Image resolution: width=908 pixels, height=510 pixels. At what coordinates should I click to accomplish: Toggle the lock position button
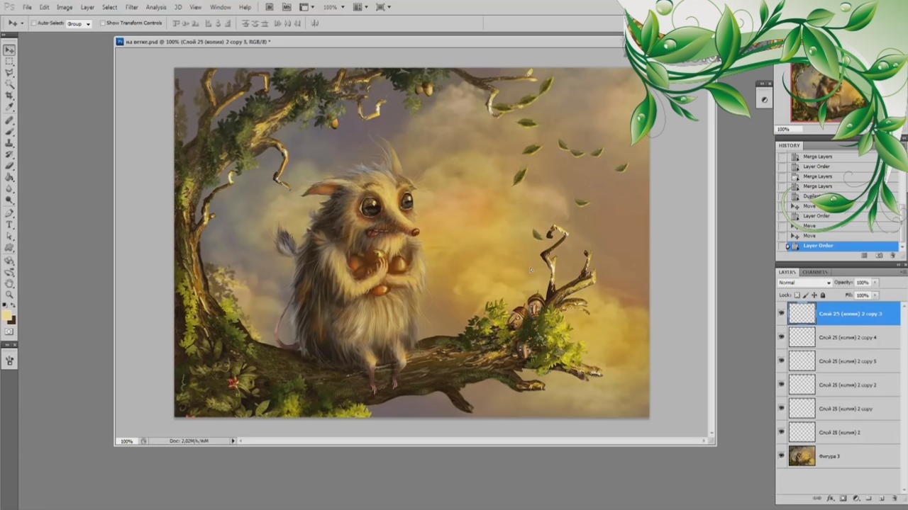click(814, 295)
